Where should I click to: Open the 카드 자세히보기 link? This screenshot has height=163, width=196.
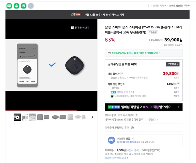coord(126,115)
